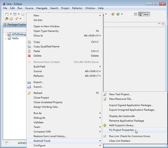
Task: Choose Validate from context menu
Action: 65,122
